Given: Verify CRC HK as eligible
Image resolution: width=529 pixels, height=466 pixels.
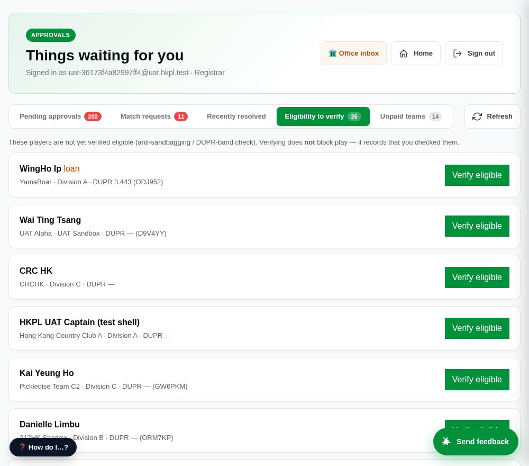Looking at the screenshot, I should (477, 277).
